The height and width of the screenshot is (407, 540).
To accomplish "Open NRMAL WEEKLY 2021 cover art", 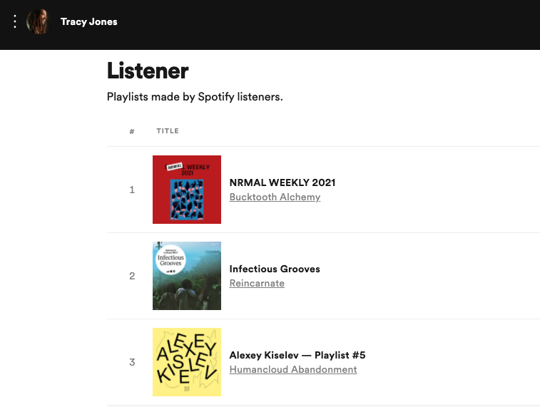I will click(x=187, y=190).
